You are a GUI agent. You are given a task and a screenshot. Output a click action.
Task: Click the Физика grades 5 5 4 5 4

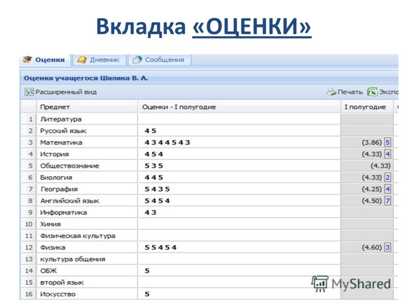[160, 247]
